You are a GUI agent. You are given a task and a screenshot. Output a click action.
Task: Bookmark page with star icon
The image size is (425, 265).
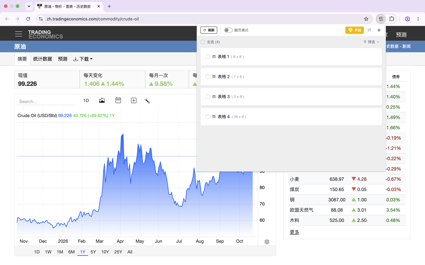point(366,19)
